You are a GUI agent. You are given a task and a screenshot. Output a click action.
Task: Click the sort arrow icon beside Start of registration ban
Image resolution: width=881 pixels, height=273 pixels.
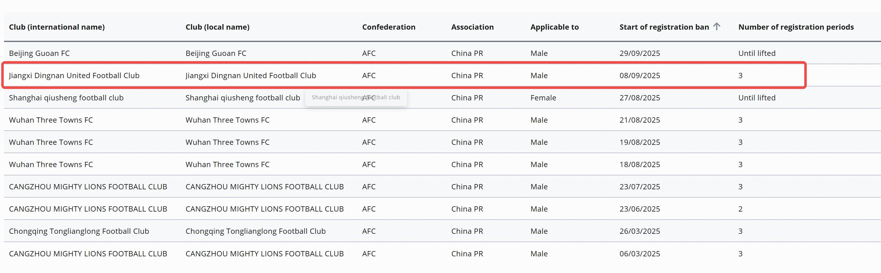716,27
